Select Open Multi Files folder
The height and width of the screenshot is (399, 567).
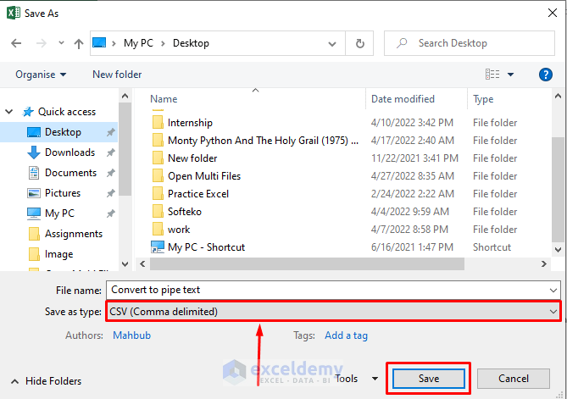(204, 176)
